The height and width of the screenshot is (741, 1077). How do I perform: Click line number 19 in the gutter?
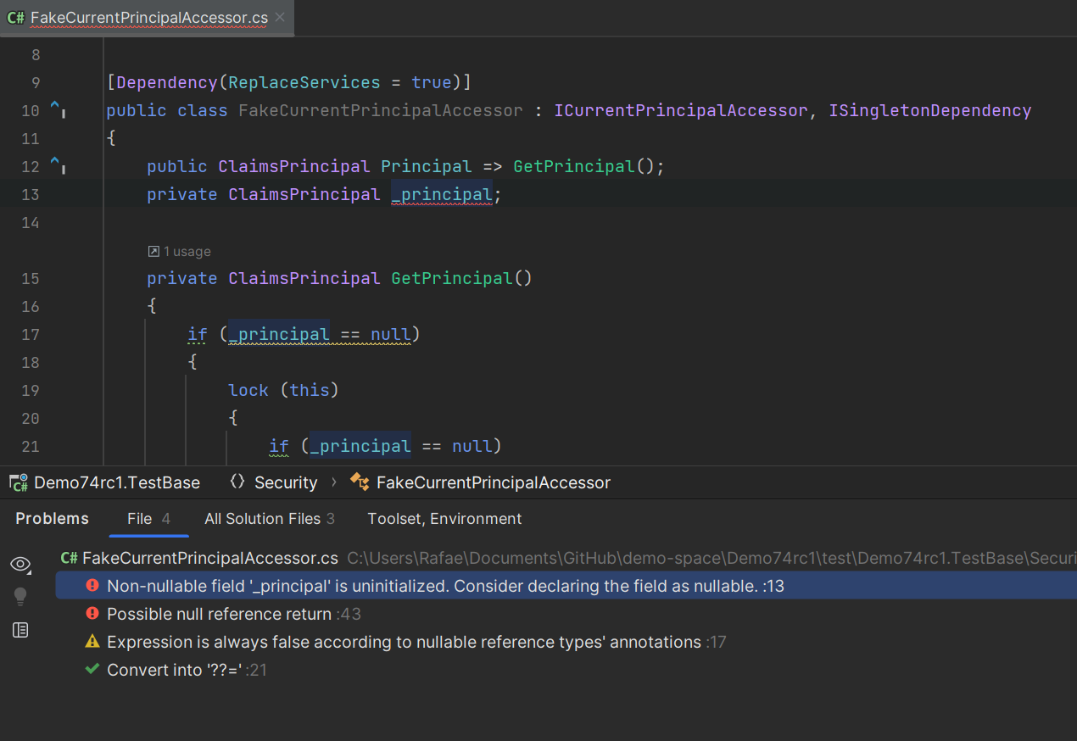click(x=31, y=390)
